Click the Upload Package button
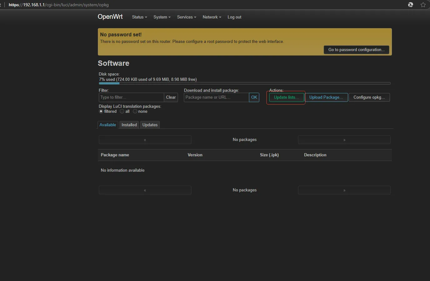This screenshot has width=430, height=281. (326, 97)
